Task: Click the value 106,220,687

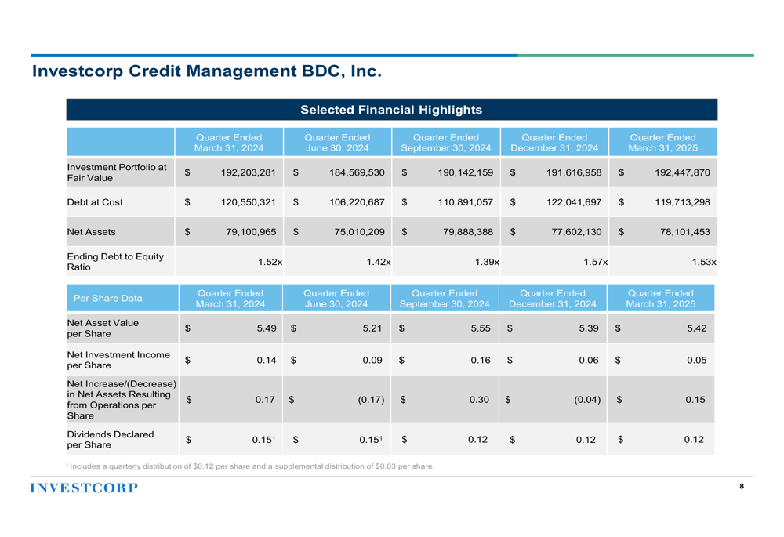Action: (357, 202)
